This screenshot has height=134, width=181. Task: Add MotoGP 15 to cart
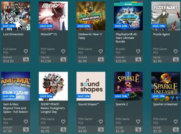click(x=63, y=59)
